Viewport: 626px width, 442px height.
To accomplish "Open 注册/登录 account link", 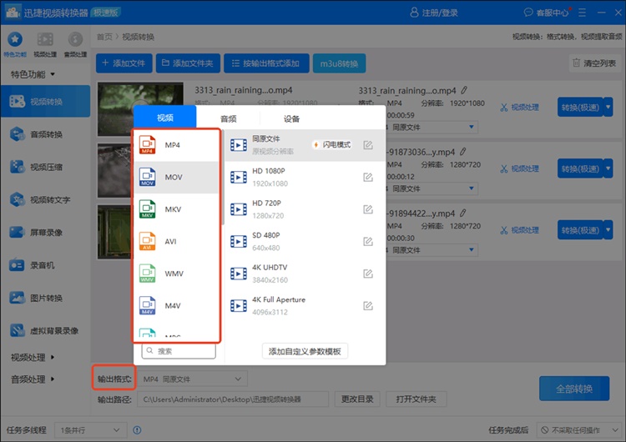I will 434,13.
